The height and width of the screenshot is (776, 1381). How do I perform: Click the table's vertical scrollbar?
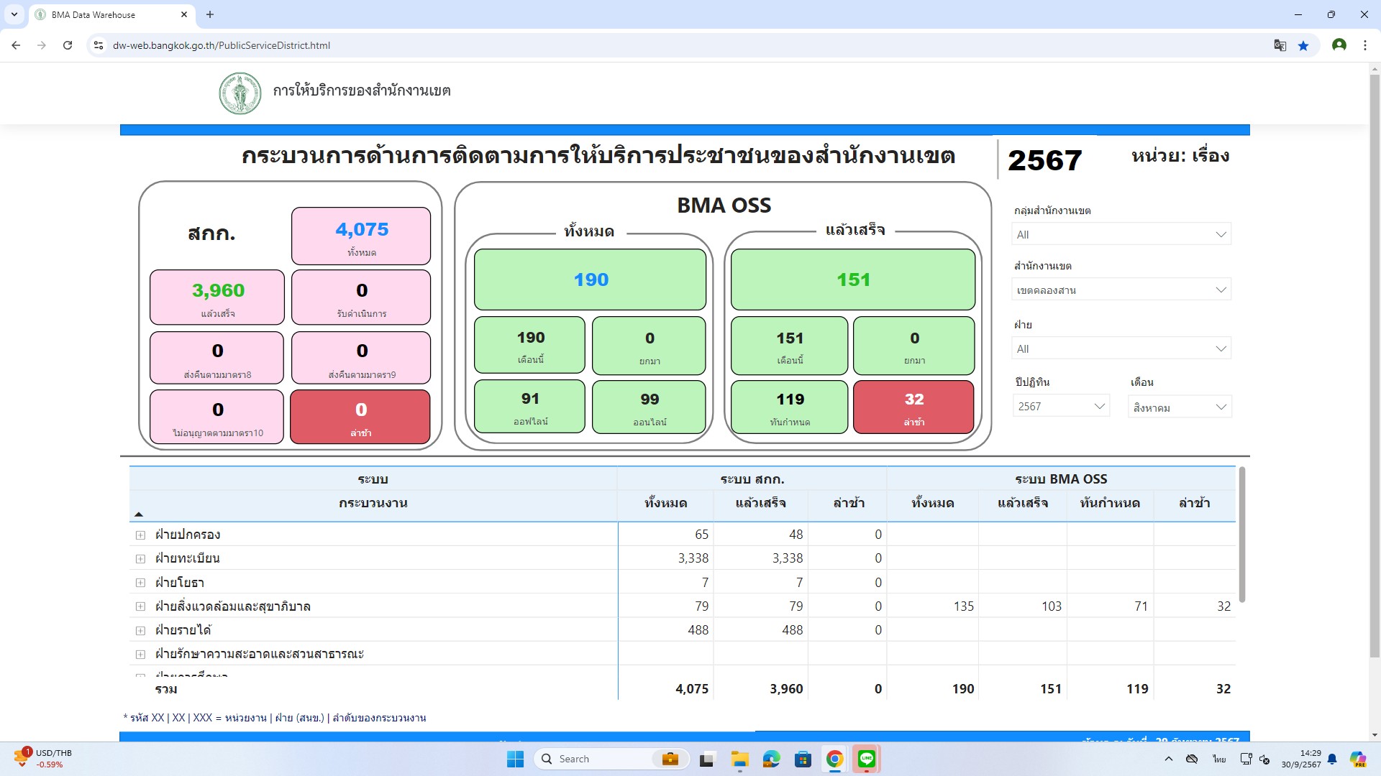(1241, 535)
